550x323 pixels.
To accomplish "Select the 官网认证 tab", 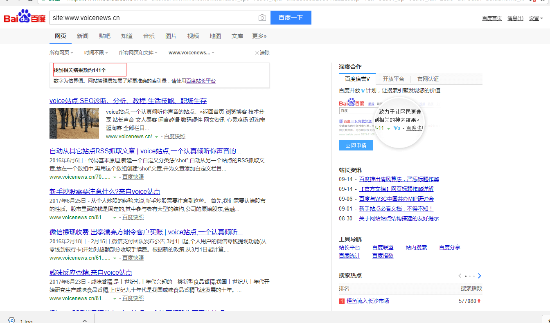I will [x=428, y=79].
